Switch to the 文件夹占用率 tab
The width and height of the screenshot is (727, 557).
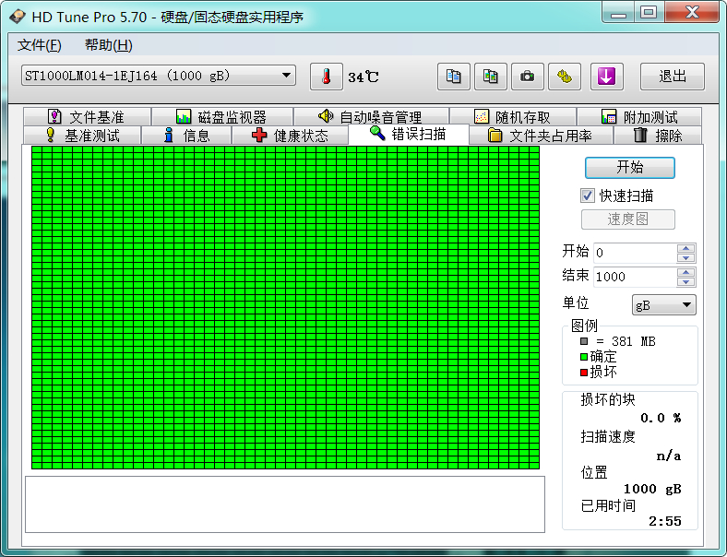point(540,136)
